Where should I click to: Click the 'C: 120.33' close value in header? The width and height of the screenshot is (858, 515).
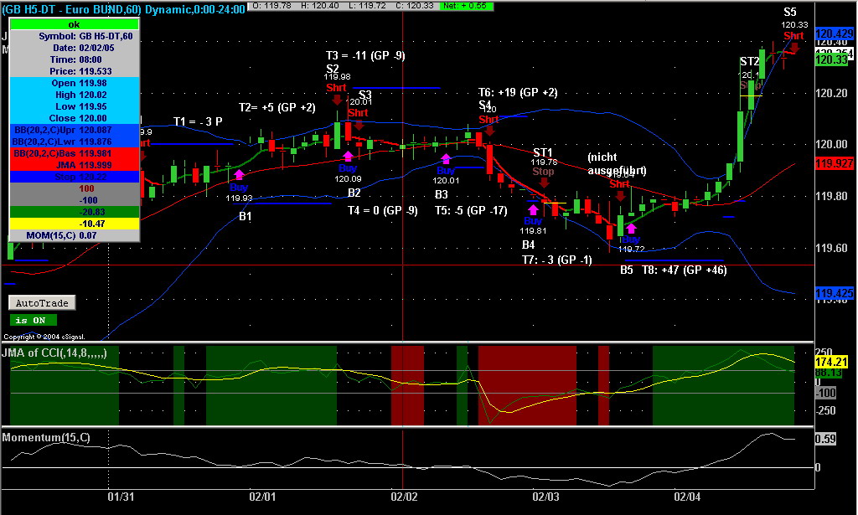[x=413, y=6]
